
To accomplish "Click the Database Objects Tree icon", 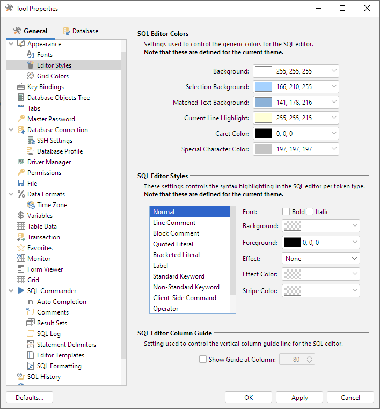I will pos(21,98).
